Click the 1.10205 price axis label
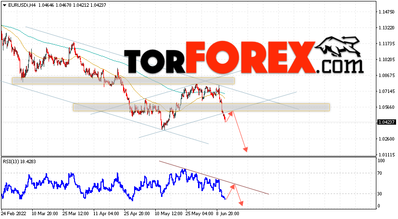Screen dimensions: 398x219 (x=386, y=60)
